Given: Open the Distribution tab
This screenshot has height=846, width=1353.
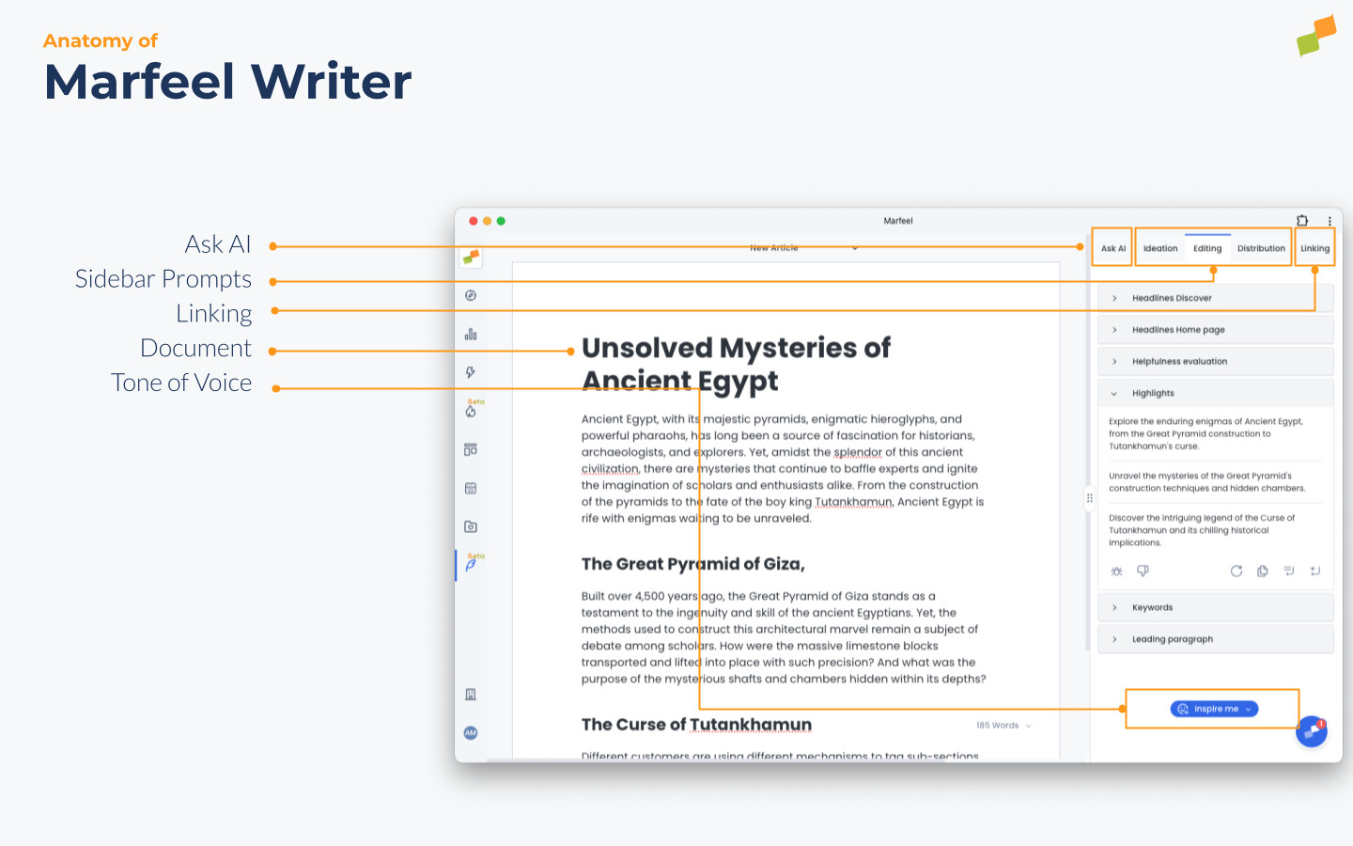Looking at the screenshot, I should (1261, 247).
